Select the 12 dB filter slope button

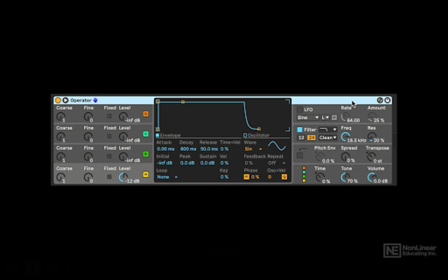(301, 138)
